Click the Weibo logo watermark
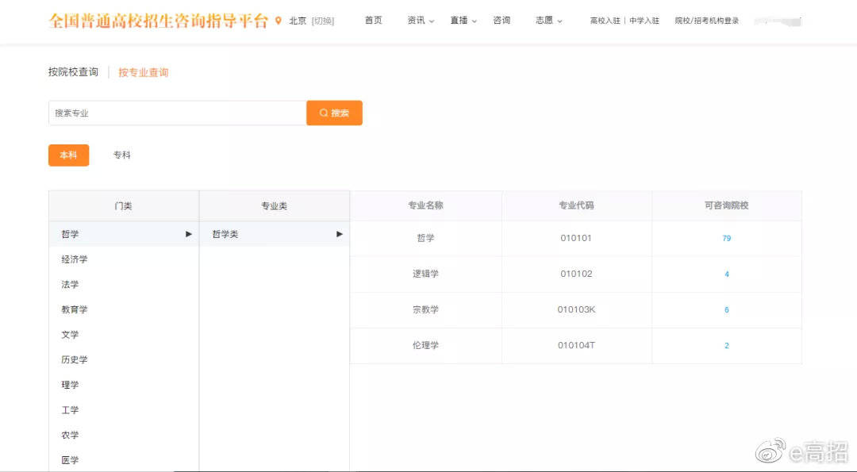The height and width of the screenshot is (472, 857). [x=771, y=451]
